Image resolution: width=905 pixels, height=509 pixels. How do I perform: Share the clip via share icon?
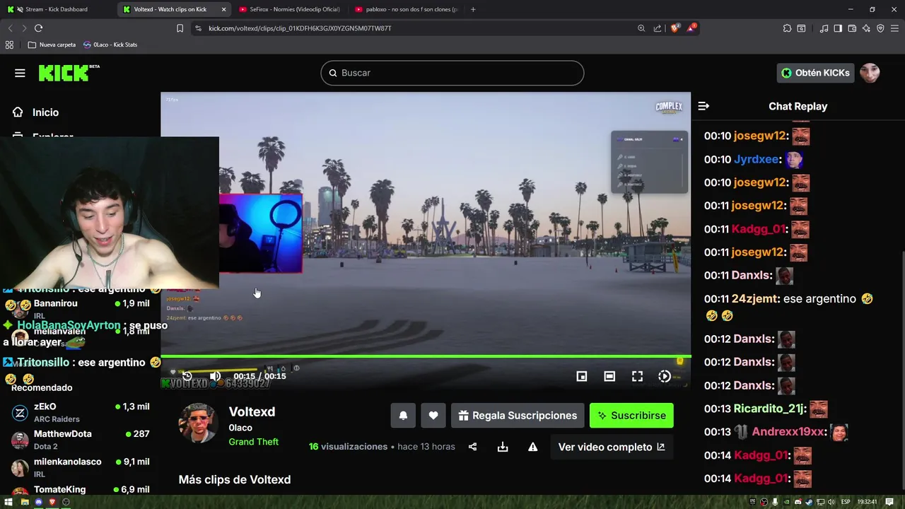tap(472, 447)
